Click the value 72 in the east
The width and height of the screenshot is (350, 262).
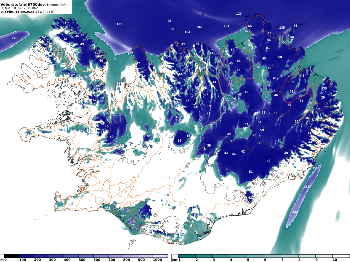[x=254, y=135]
